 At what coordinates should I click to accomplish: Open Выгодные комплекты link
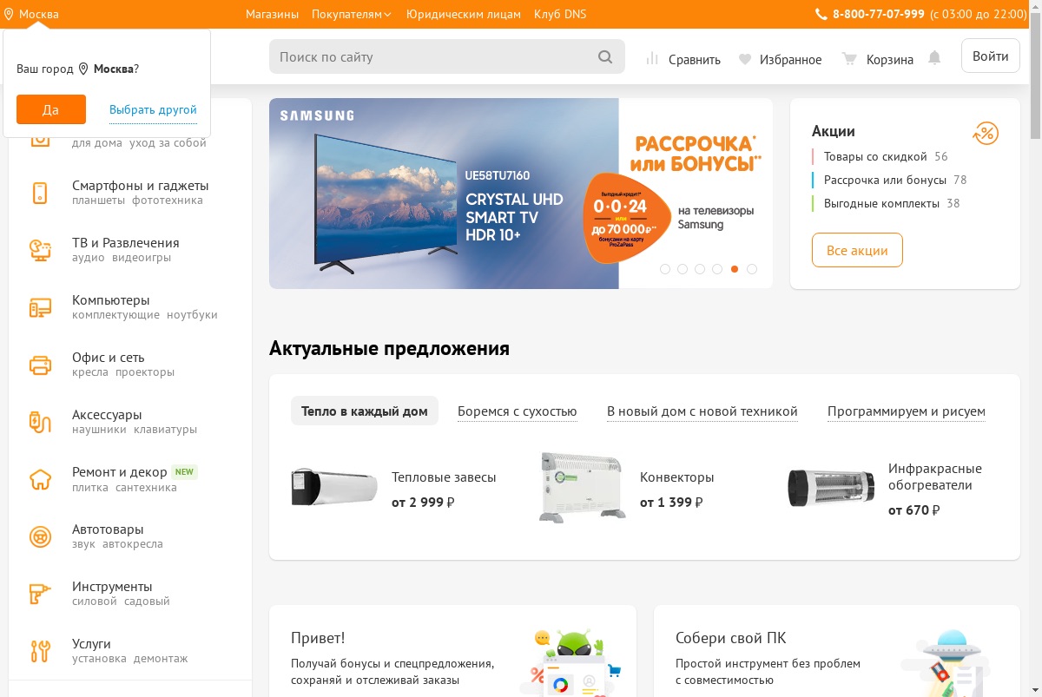pos(881,204)
